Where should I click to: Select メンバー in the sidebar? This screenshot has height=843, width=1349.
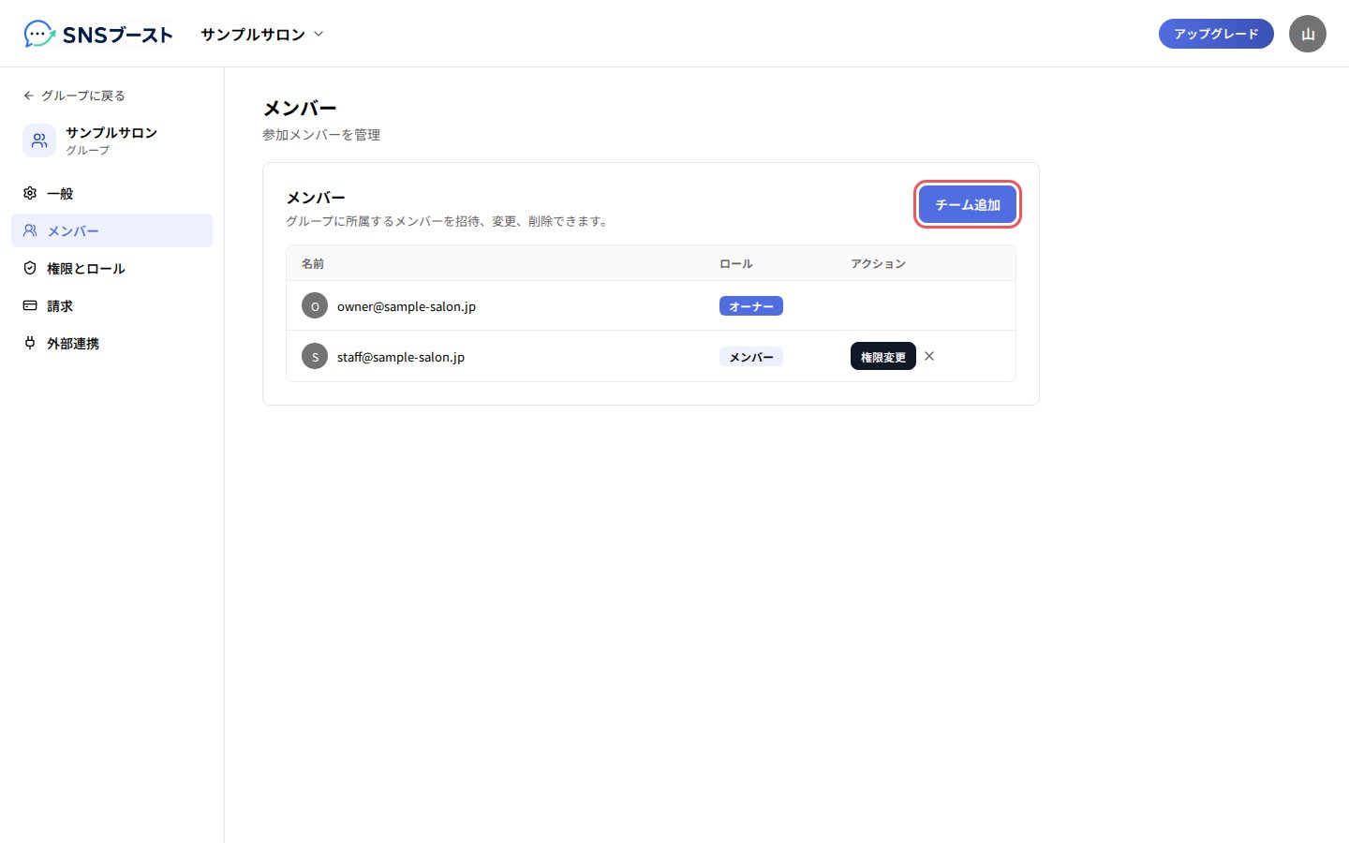[x=111, y=230]
